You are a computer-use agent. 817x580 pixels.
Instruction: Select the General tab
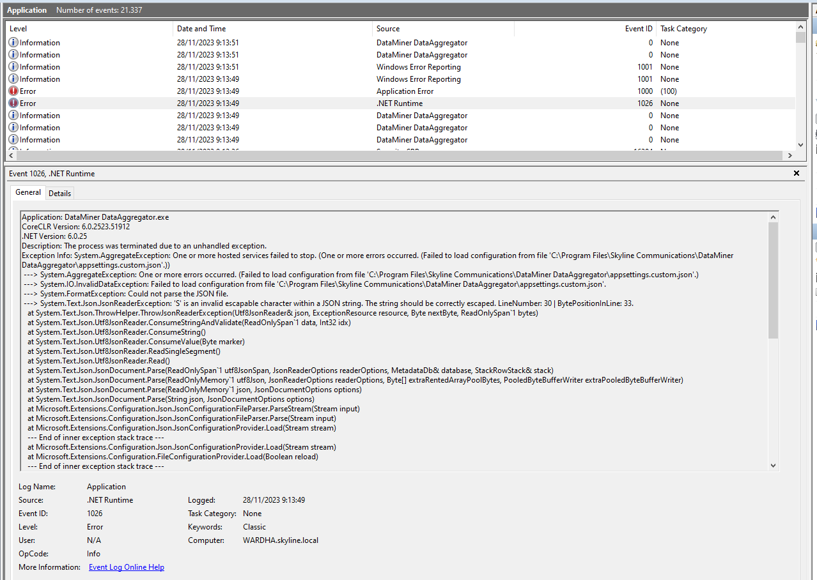click(28, 192)
